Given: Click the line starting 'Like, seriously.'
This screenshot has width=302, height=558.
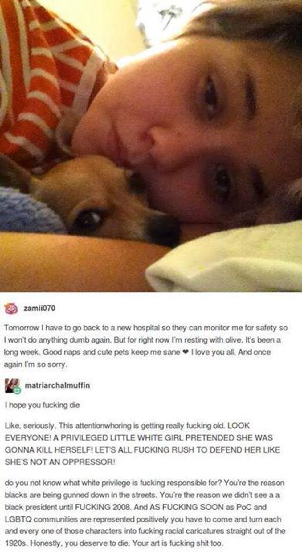Looking at the screenshot, I should click(127, 425).
